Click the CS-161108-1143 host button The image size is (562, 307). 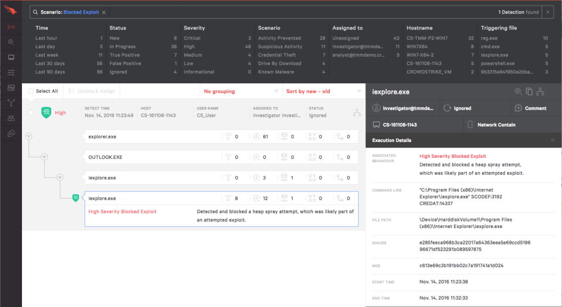[x=414, y=125]
